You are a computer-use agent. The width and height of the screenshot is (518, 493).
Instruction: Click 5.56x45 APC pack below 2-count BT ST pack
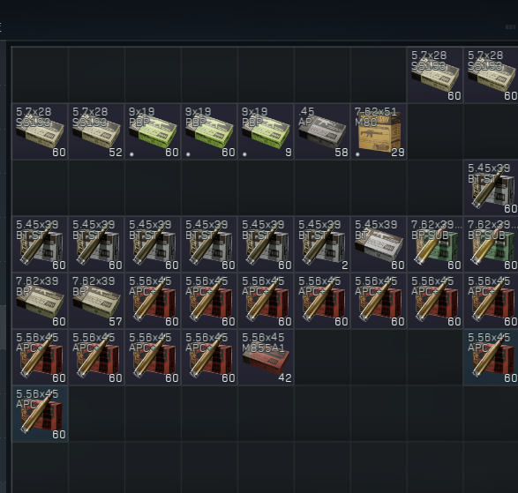click(322, 301)
